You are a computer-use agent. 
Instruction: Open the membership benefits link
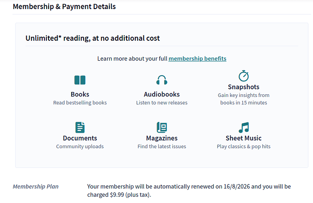(197, 58)
